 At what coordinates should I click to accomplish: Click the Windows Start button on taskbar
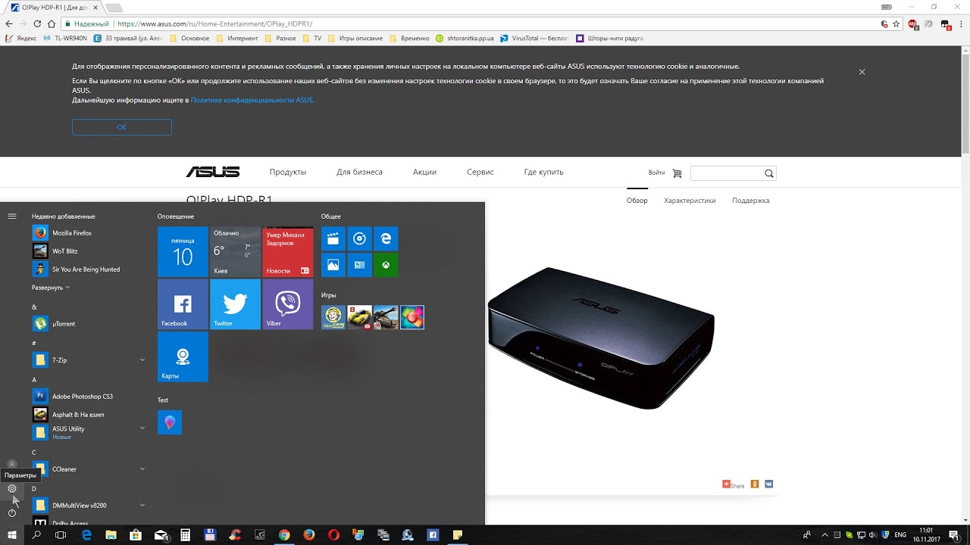pyautogui.click(x=12, y=535)
